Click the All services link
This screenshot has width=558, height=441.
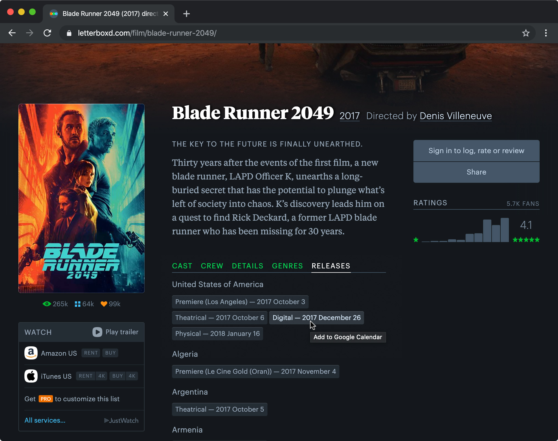(x=45, y=420)
